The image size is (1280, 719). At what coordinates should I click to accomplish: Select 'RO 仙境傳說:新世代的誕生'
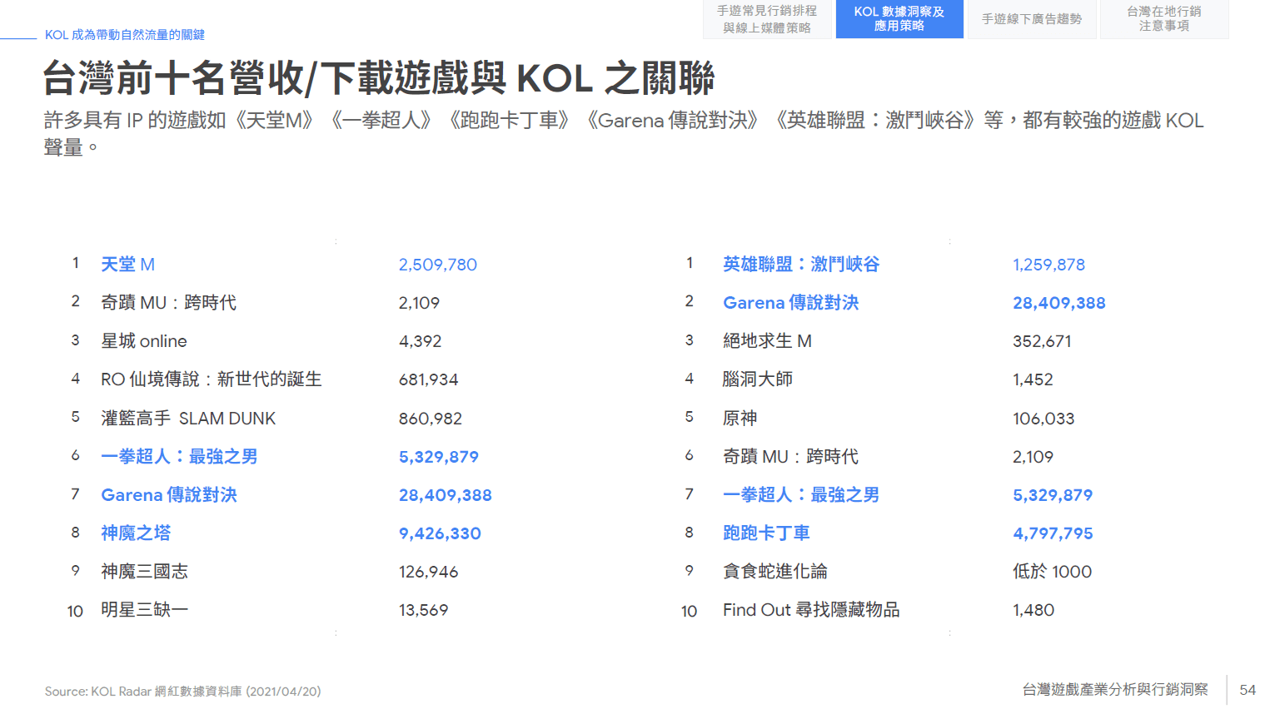[212, 379]
